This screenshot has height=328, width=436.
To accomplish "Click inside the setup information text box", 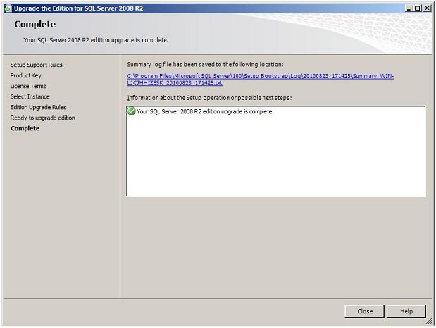I will (276, 151).
